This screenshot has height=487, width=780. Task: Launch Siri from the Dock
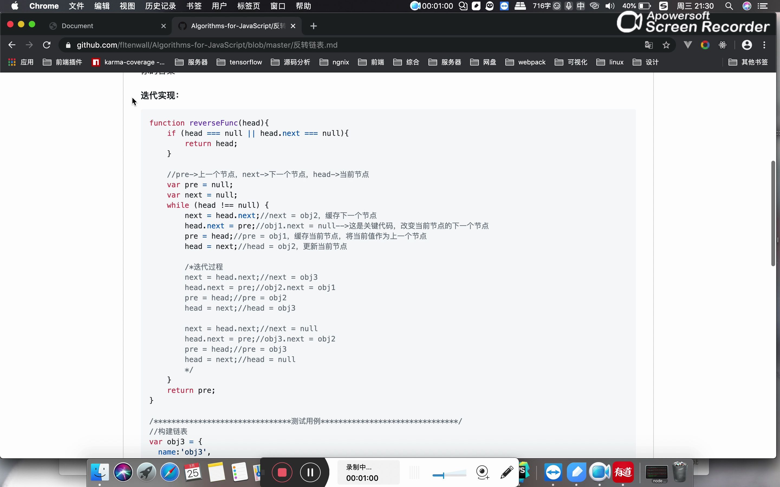pos(123,472)
